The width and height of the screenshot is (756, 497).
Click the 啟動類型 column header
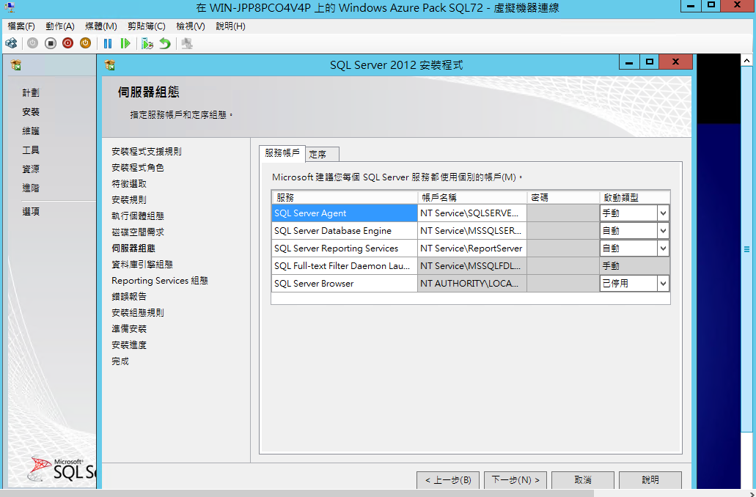tap(634, 198)
